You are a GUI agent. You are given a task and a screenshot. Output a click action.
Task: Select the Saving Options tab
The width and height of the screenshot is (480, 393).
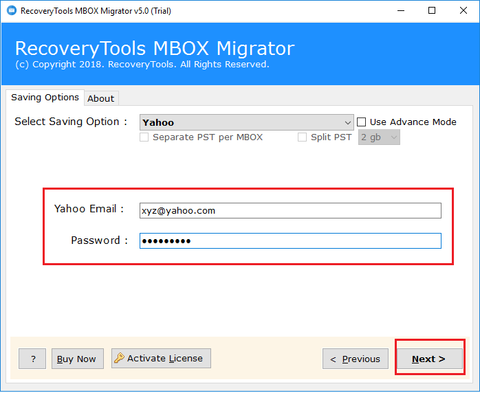45,98
